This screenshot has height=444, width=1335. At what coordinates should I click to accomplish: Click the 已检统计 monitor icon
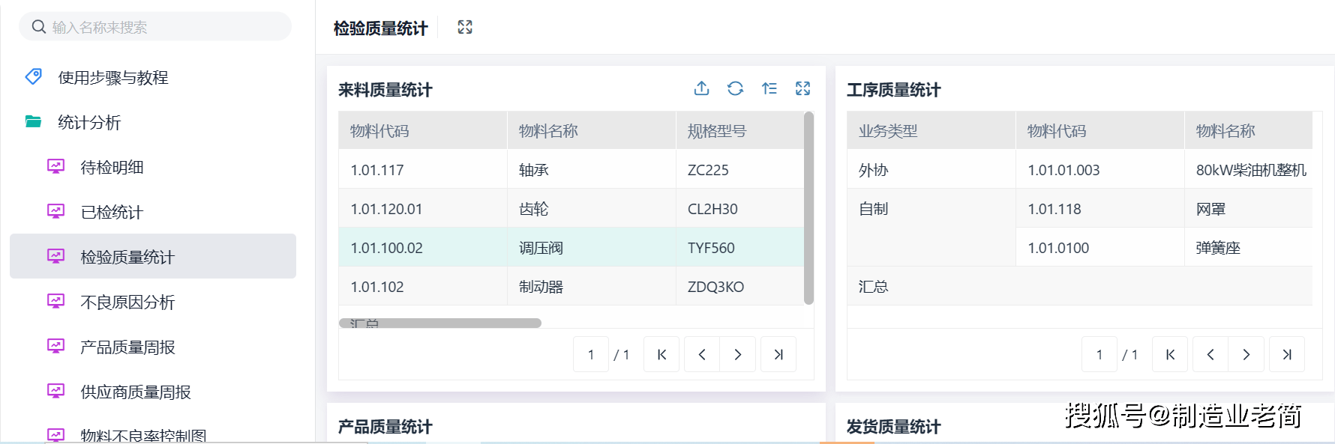coord(56,211)
